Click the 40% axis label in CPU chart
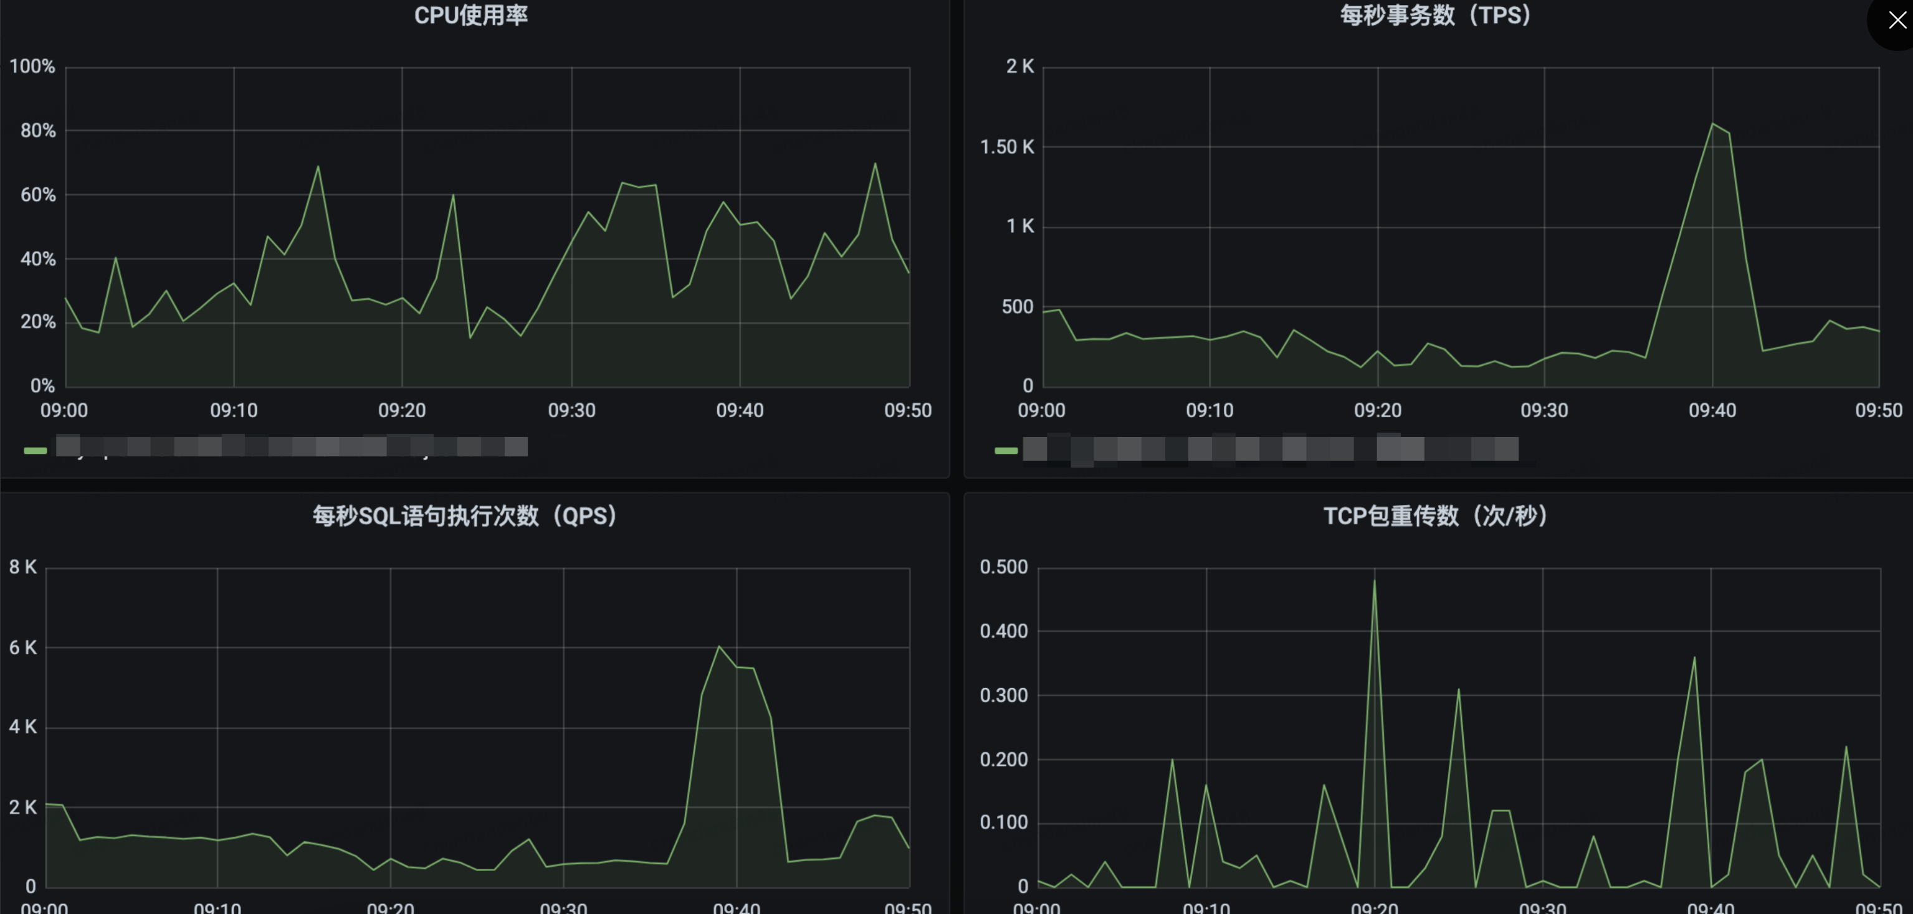 tap(38, 259)
